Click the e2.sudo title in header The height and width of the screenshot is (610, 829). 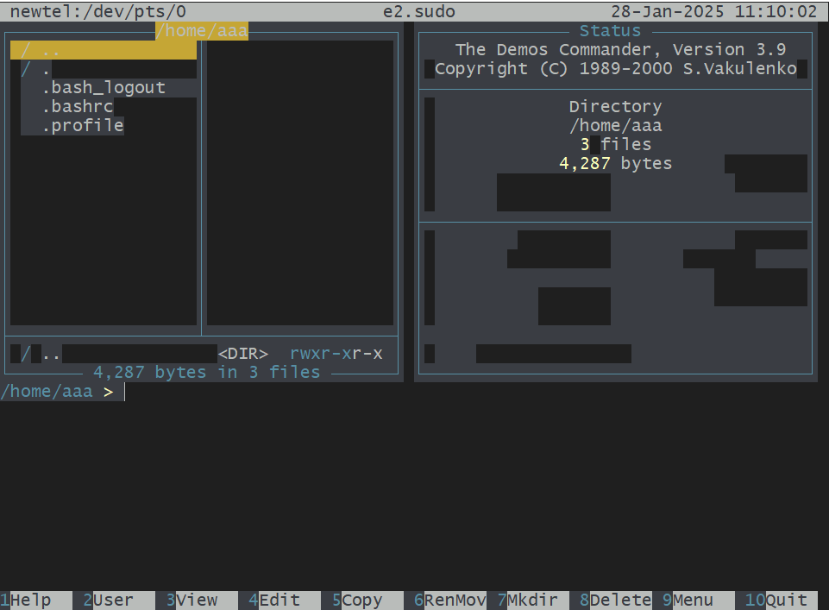pos(419,11)
